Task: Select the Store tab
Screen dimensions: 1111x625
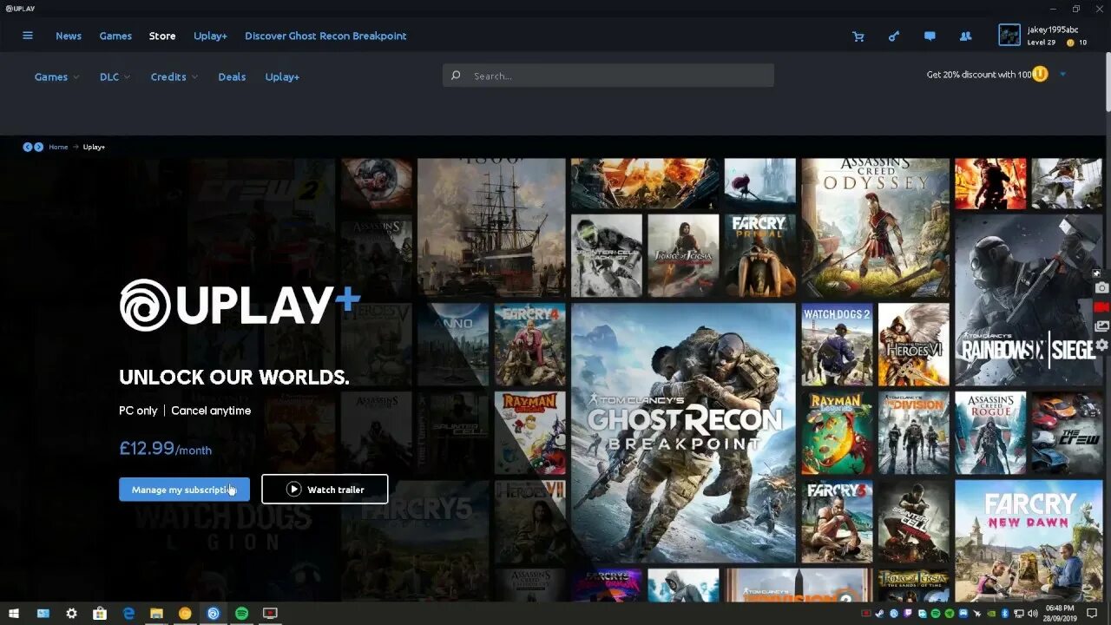Action: [x=162, y=36]
